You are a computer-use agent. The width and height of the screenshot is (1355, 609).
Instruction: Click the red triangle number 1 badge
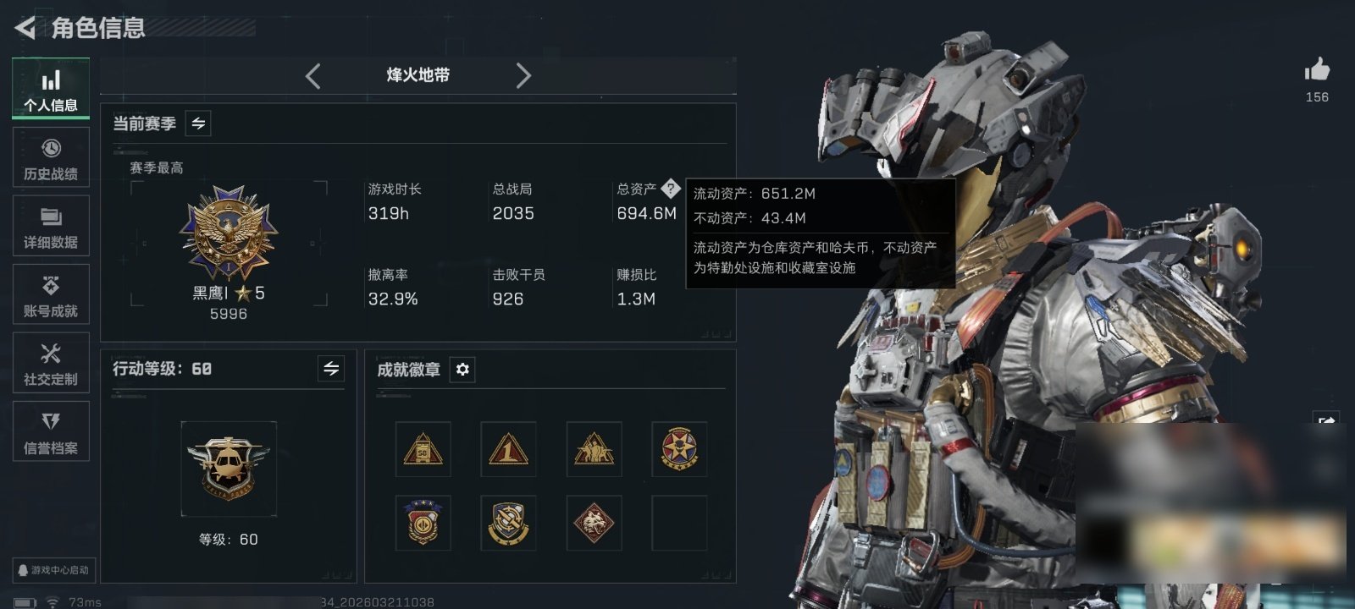508,449
